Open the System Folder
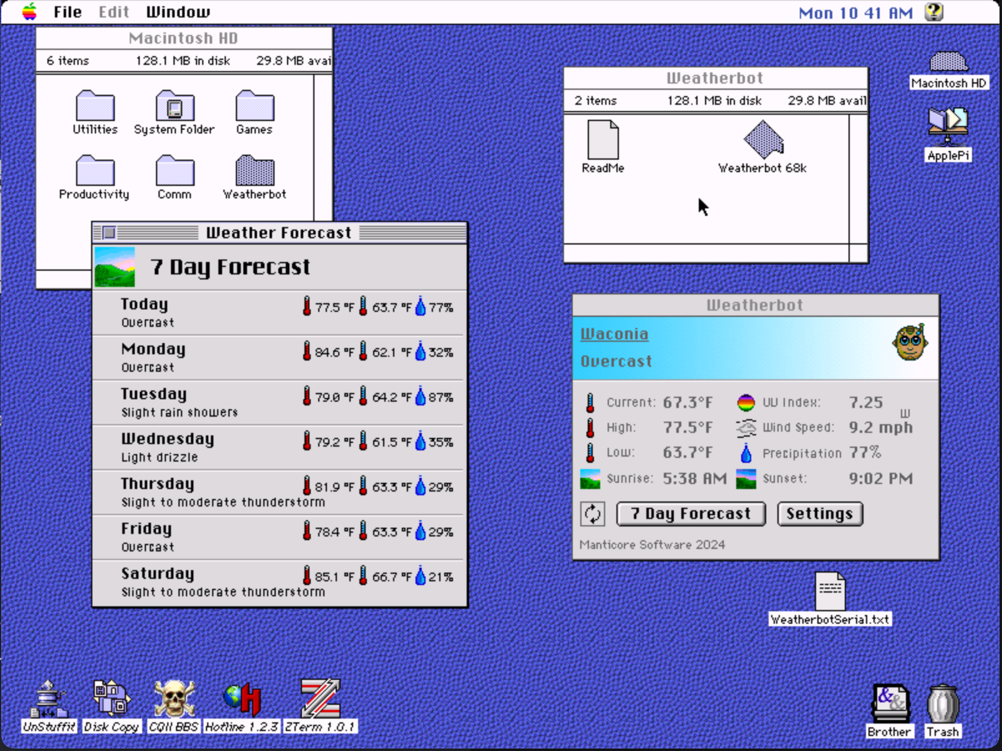This screenshot has height=751, width=1002. tap(174, 106)
